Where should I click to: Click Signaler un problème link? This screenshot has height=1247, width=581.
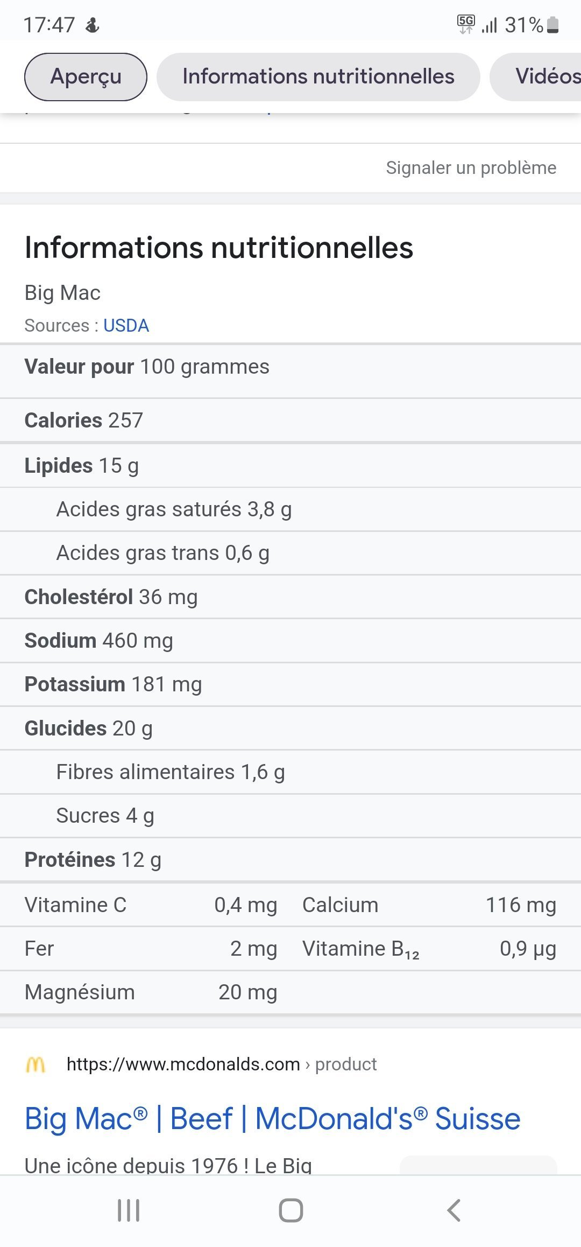point(471,168)
